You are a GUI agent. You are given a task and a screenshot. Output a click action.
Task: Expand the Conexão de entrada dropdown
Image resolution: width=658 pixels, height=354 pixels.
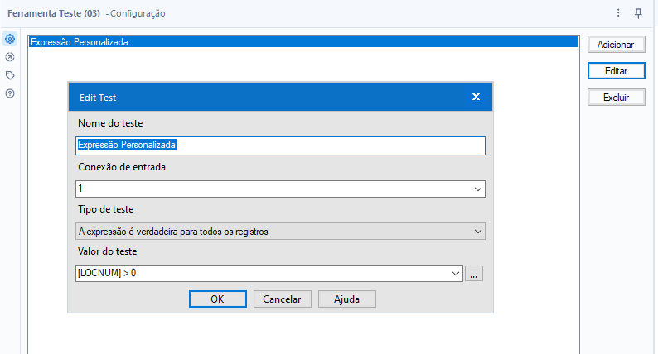click(x=477, y=189)
